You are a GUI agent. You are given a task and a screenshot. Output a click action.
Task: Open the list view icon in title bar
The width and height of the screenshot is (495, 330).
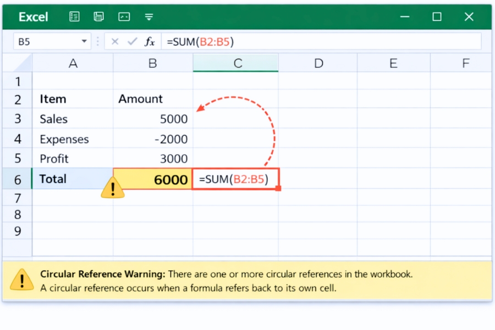[74, 16]
